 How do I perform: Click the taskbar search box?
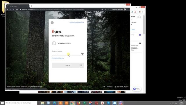[x=21, y=103]
